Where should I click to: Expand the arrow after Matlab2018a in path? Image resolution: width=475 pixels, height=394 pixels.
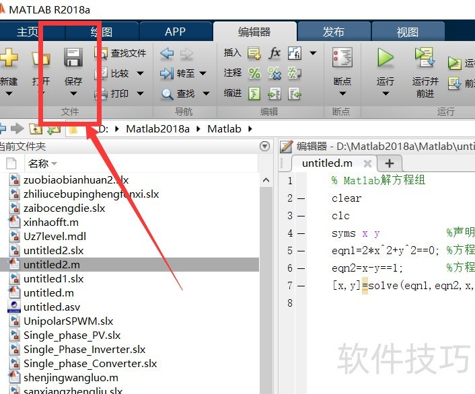click(198, 129)
